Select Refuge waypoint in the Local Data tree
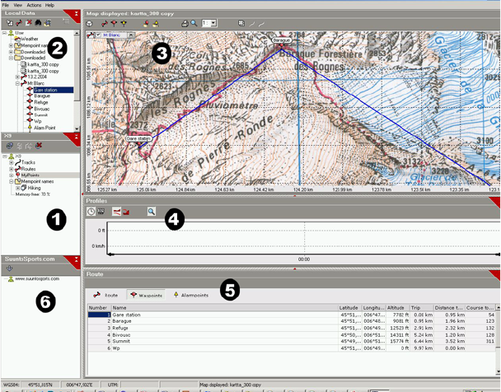This screenshot has height=392, width=501. click(x=41, y=102)
